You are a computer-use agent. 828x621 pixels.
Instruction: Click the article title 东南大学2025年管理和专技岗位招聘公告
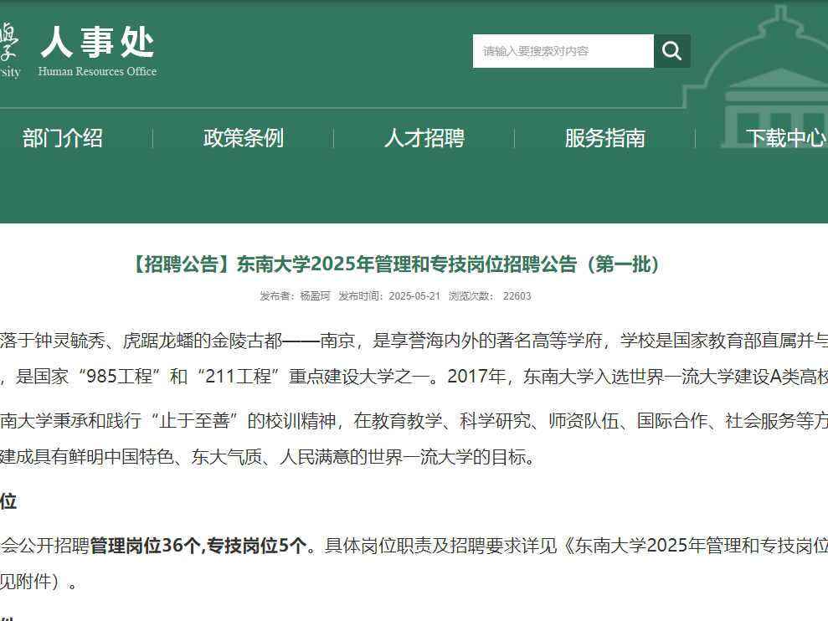tap(396, 264)
